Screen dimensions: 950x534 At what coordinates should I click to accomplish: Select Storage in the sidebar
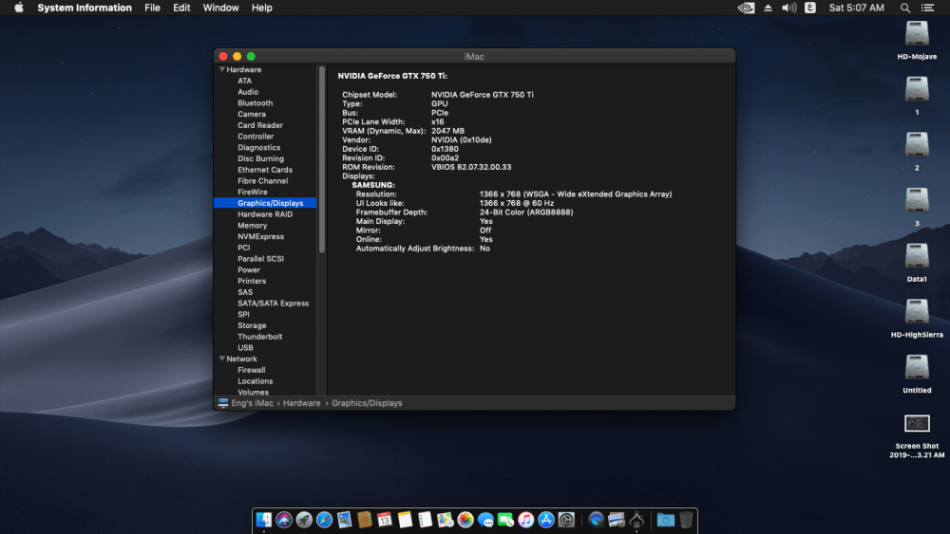[x=252, y=325]
